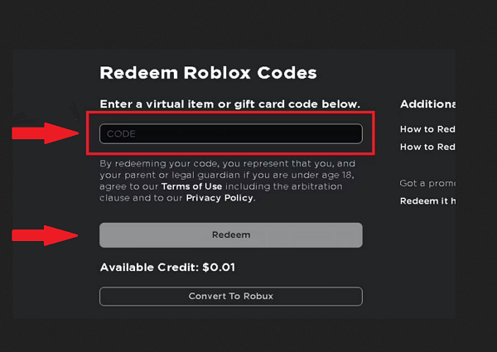Open the Terms of Use link
This screenshot has height=352, width=497.
click(192, 186)
